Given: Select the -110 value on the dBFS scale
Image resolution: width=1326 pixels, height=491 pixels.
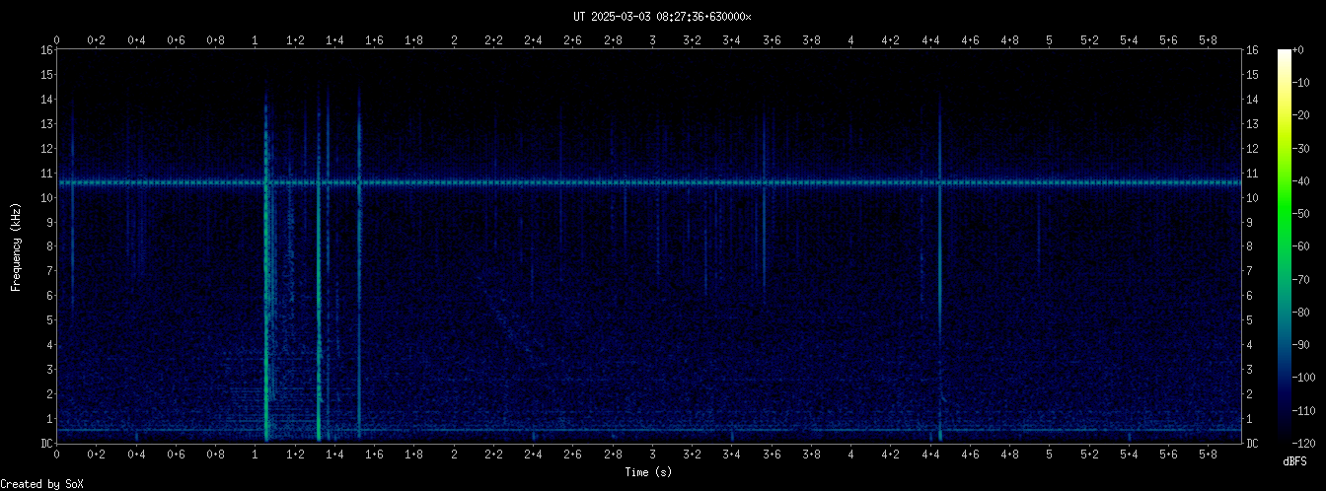Looking at the screenshot, I should click(1306, 410).
